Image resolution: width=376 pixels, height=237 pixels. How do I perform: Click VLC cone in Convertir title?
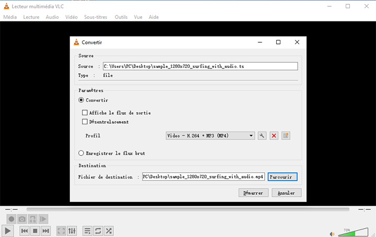point(76,42)
